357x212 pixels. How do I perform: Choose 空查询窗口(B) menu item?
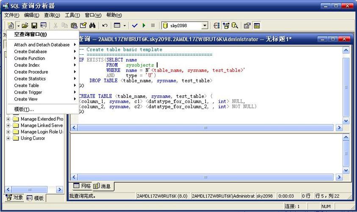[30, 34]
